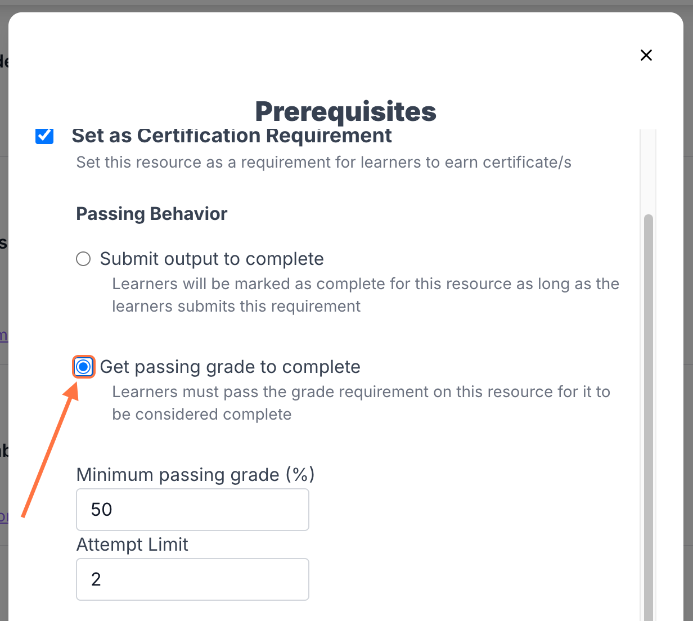Select Submit output to complete radio button
Screen dimensions: 693x621
point(83,259)
